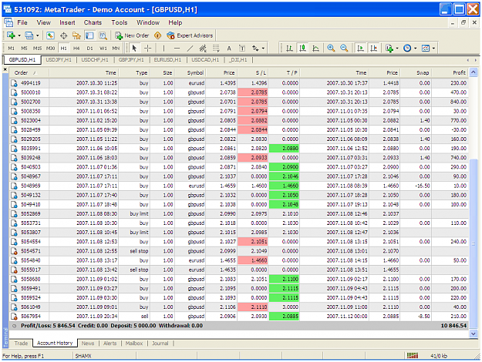Viewport: 482px width, 362px height.
Task: Open the Journal tab
Action: pos(160,344)
